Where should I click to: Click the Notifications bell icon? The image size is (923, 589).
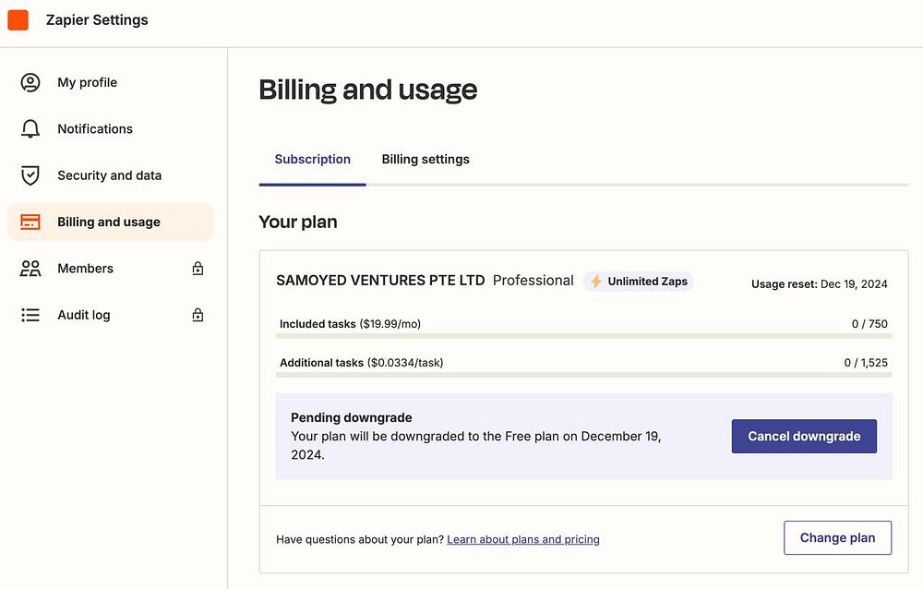[30, 128]
